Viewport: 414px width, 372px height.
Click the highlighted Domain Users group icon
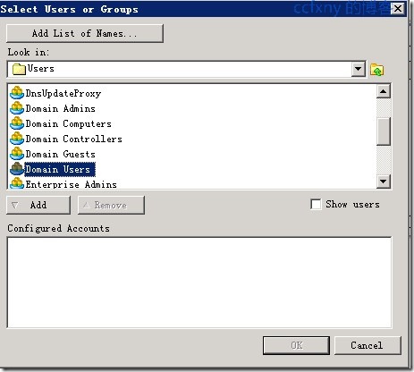(17, 169)
